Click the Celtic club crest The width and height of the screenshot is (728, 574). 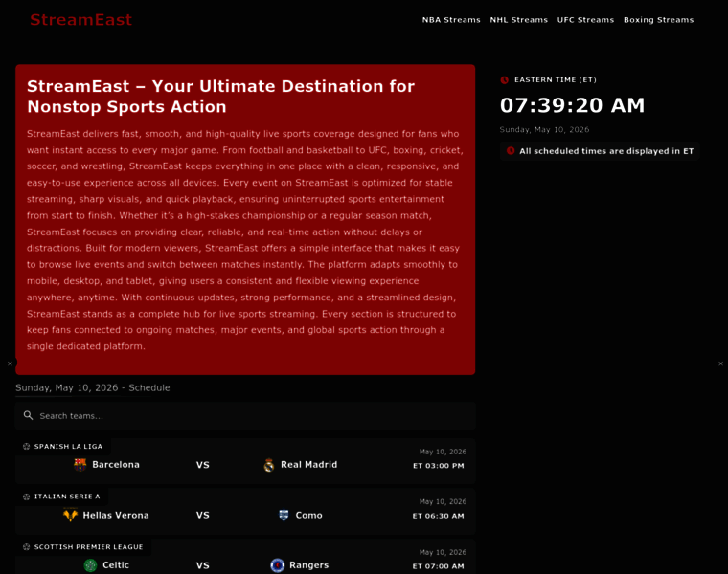pos(90,565)
